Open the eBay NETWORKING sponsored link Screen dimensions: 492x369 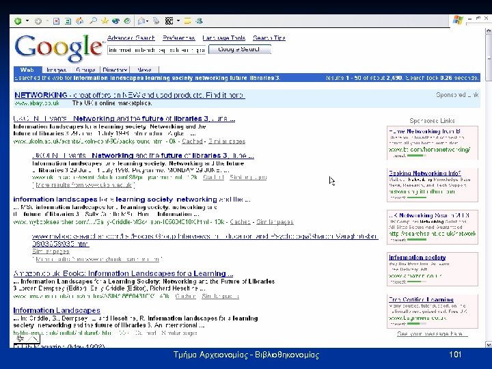[x=130, y=95]
